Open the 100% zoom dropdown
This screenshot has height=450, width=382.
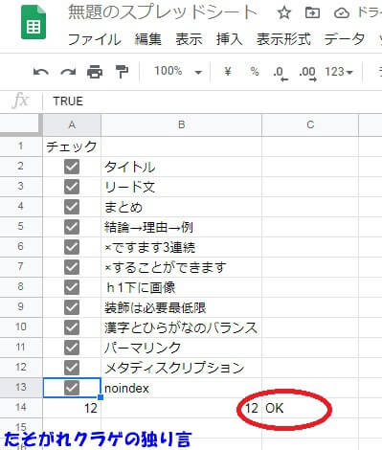click(x=178, y=71)
